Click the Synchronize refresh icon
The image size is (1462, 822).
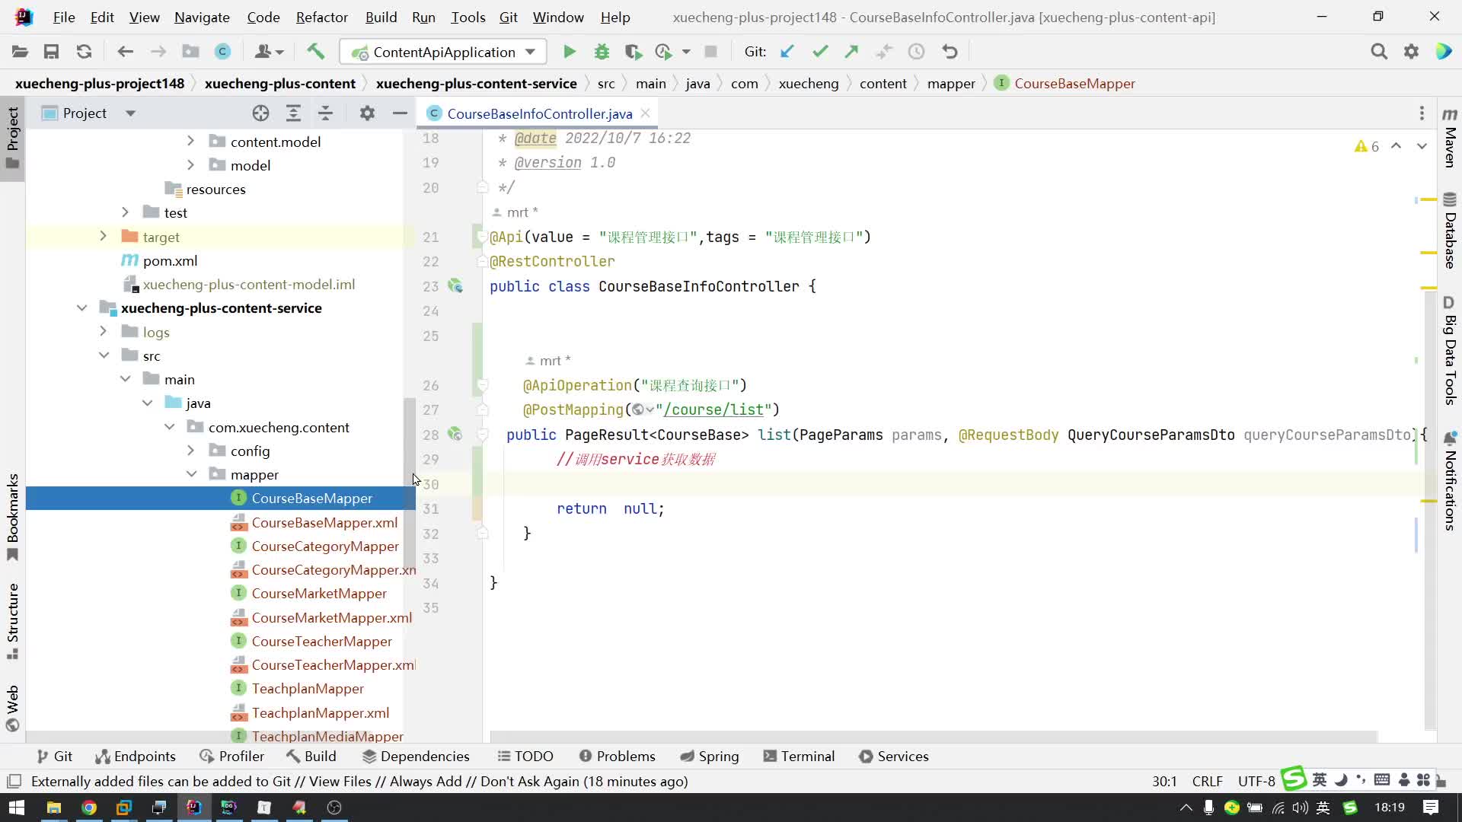tap(84, 52)
